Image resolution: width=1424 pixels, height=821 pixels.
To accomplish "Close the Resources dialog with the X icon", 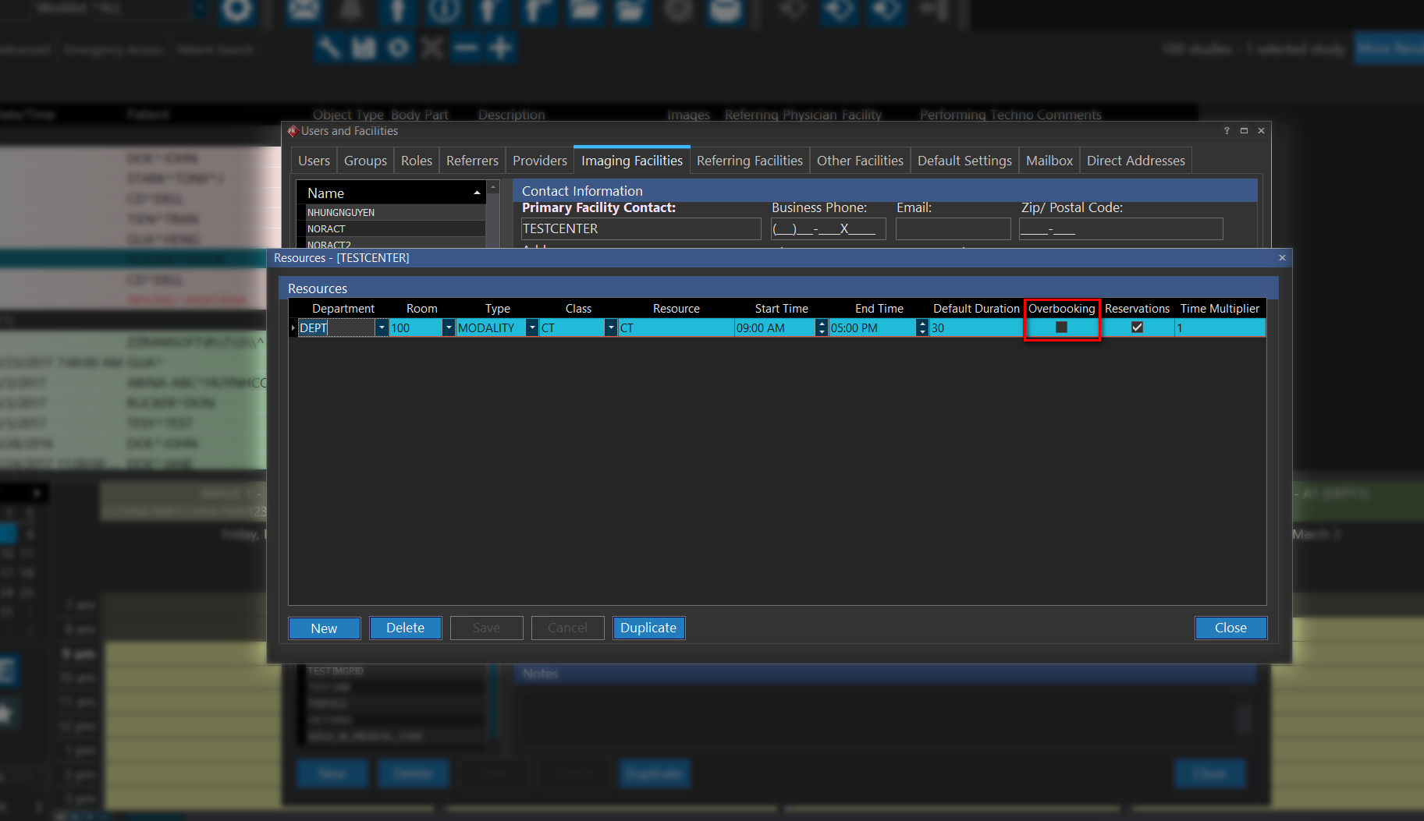I will (1282, 258).
